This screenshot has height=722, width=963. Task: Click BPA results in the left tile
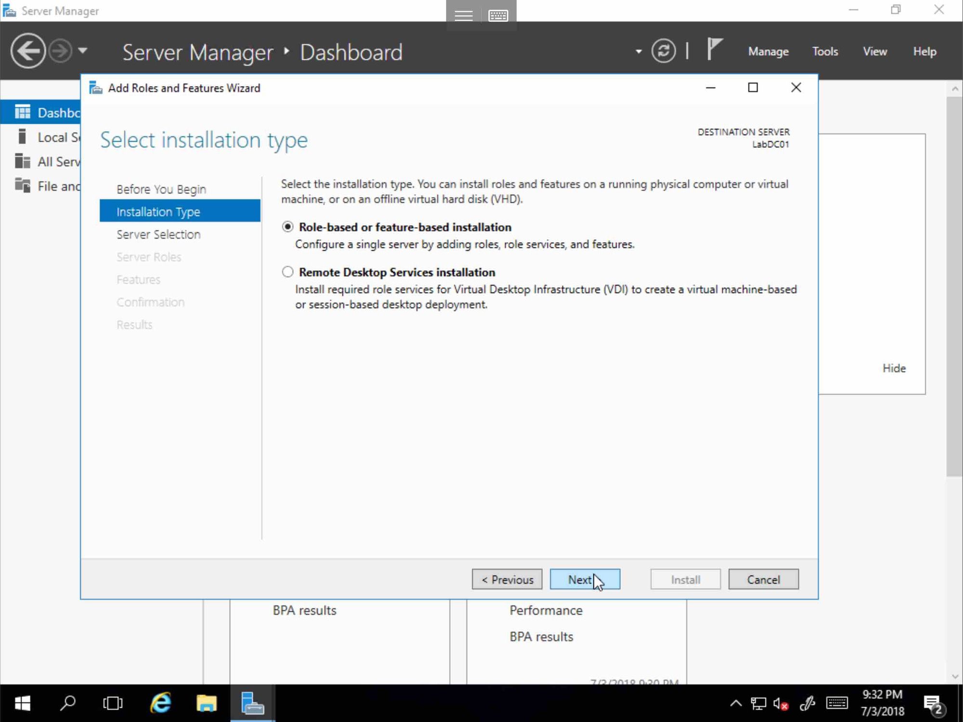(304, 610)
